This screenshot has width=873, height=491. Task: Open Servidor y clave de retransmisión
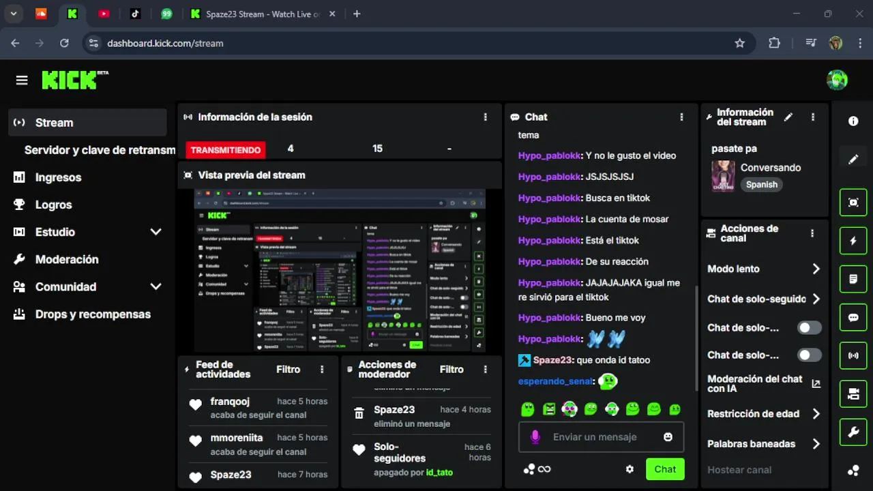pos(100,150)
